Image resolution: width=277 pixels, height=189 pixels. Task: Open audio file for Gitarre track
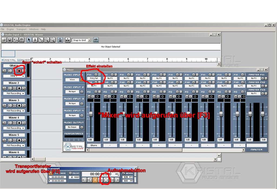coord(4,71)
